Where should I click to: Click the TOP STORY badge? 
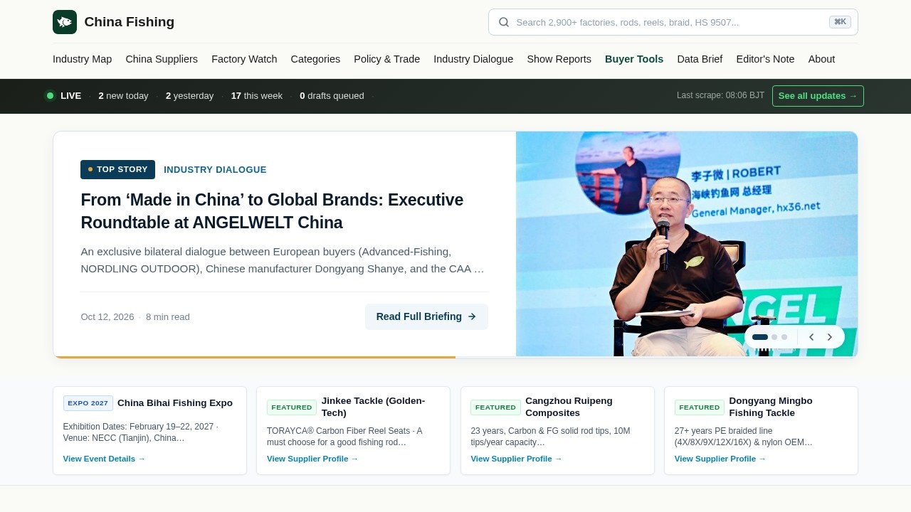tap(117, 169)
